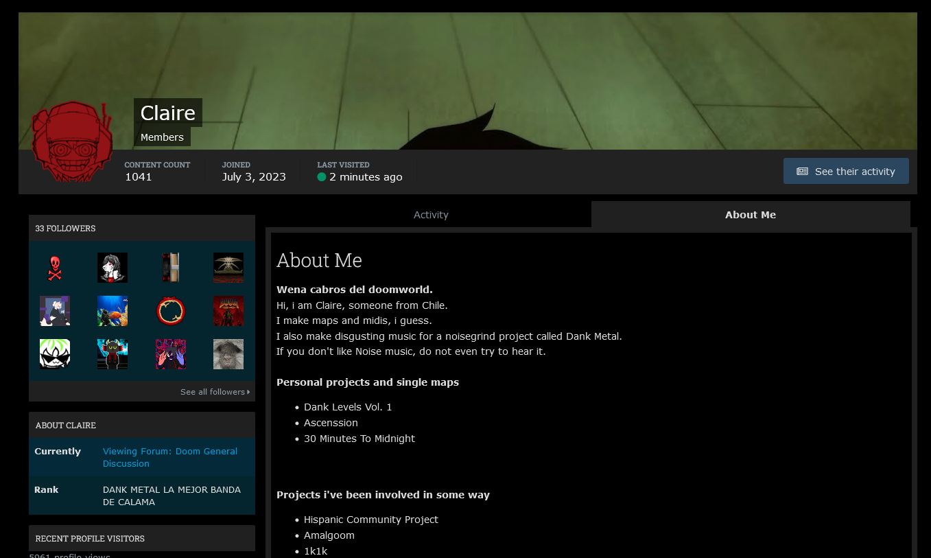Switch to the Activity tab
Viewport: 931px width, 558px height.
(431, 215)
